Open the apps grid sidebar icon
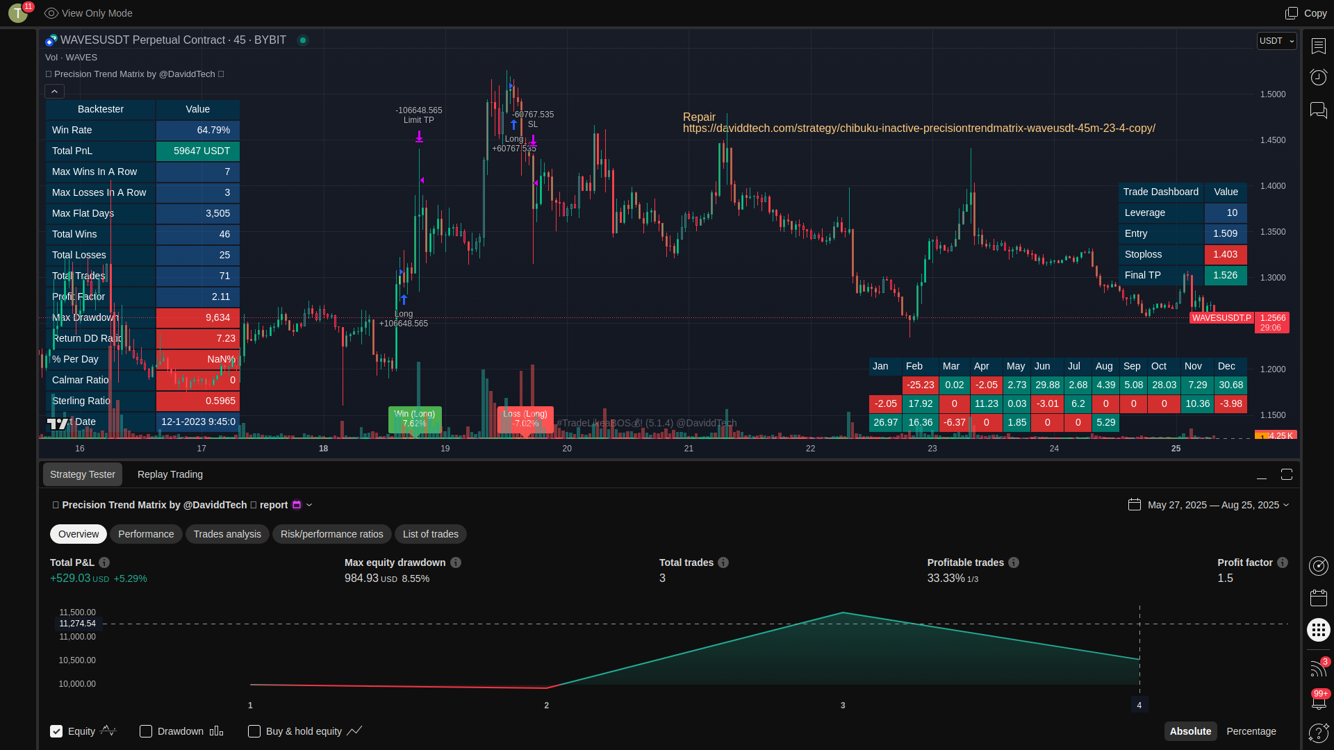This screenshot has height=750, width=1334. pyautogui.click(x=1319, y=630)
